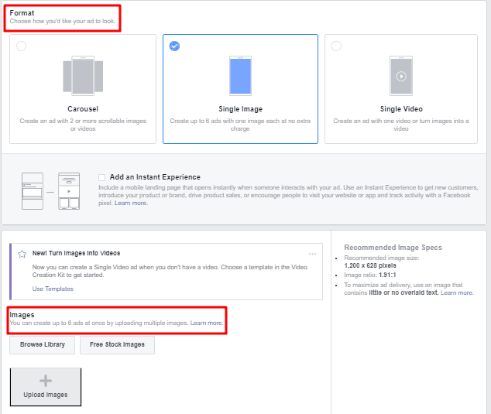This screenshot has height=414, width=491.
Task: Click the star icon beside Turn Images Into Videos
Action: (x=22, y=254)
